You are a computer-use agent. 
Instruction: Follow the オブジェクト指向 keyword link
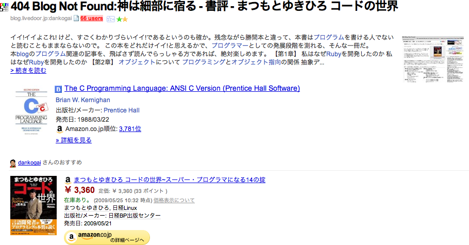tap(256, 62)
